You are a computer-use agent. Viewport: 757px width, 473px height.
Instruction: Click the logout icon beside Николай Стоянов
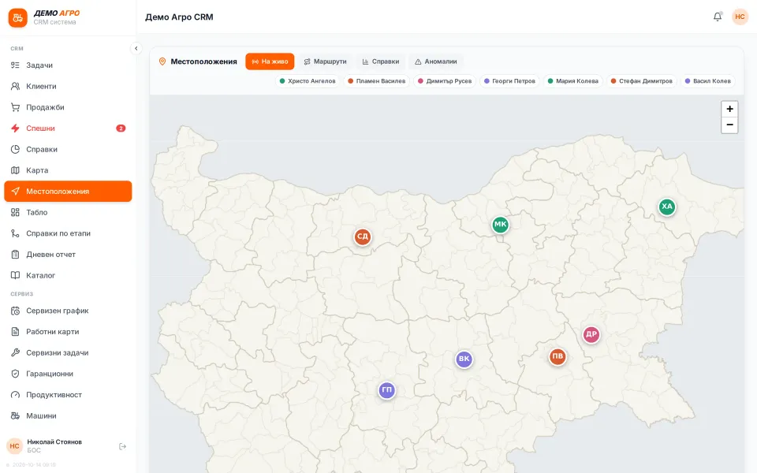tap(123, 446)
